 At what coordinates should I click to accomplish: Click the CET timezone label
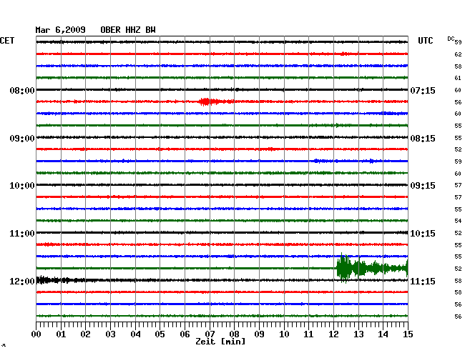[x=7, y=41]
